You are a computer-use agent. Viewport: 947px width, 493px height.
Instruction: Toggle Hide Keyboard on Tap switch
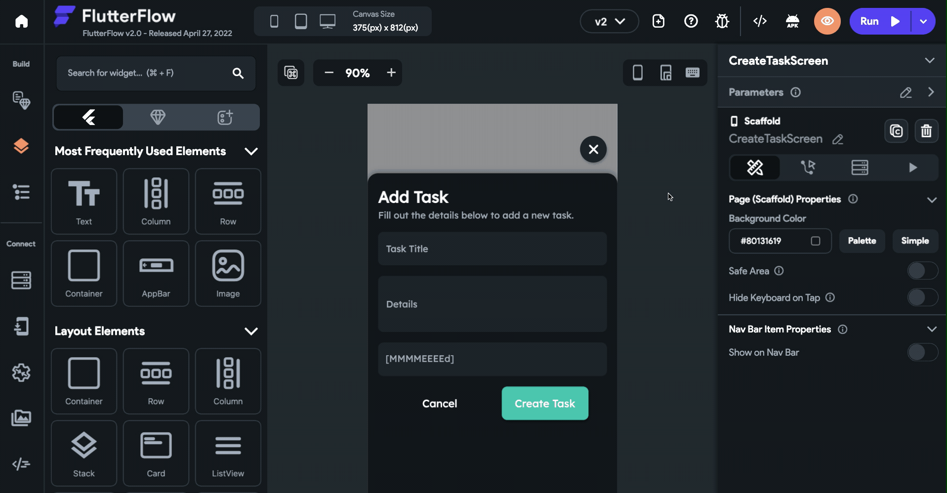pyautogui.click(x=922, y=297)
